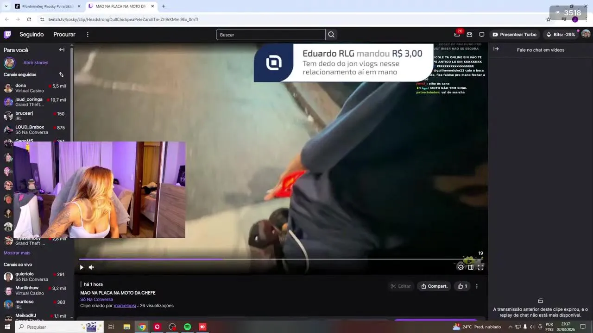Screen dimensions: 593x333
Task: Open taskbar volume control
Action: click(533, 327)
